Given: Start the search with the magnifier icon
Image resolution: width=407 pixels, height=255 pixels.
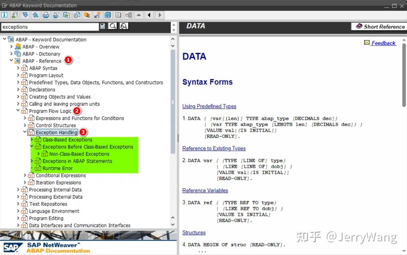Looking at the screenshot, I should pyautogui.click(x=113, y=26).
